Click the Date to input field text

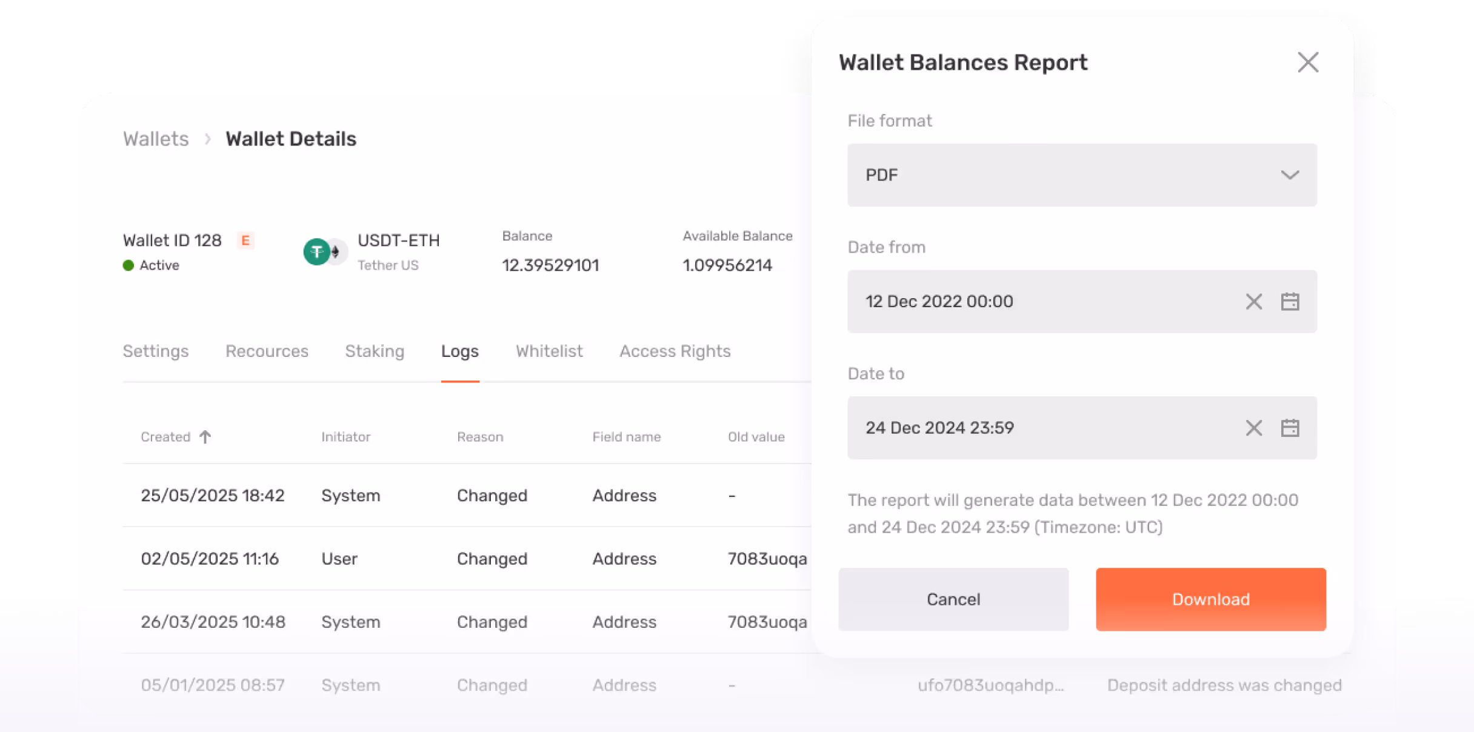tap(939, 428)
